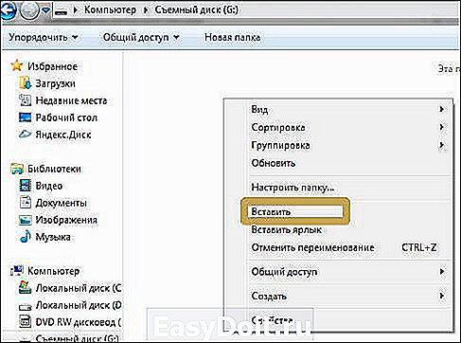
Task: Open the Видео library
Action: (49, 186)
